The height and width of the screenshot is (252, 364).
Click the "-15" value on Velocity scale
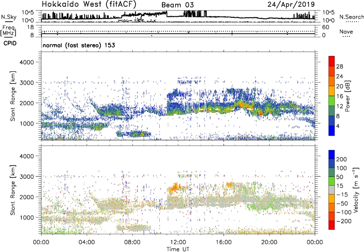342,195
